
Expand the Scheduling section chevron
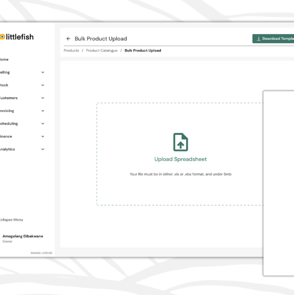[x=43, y=124]
